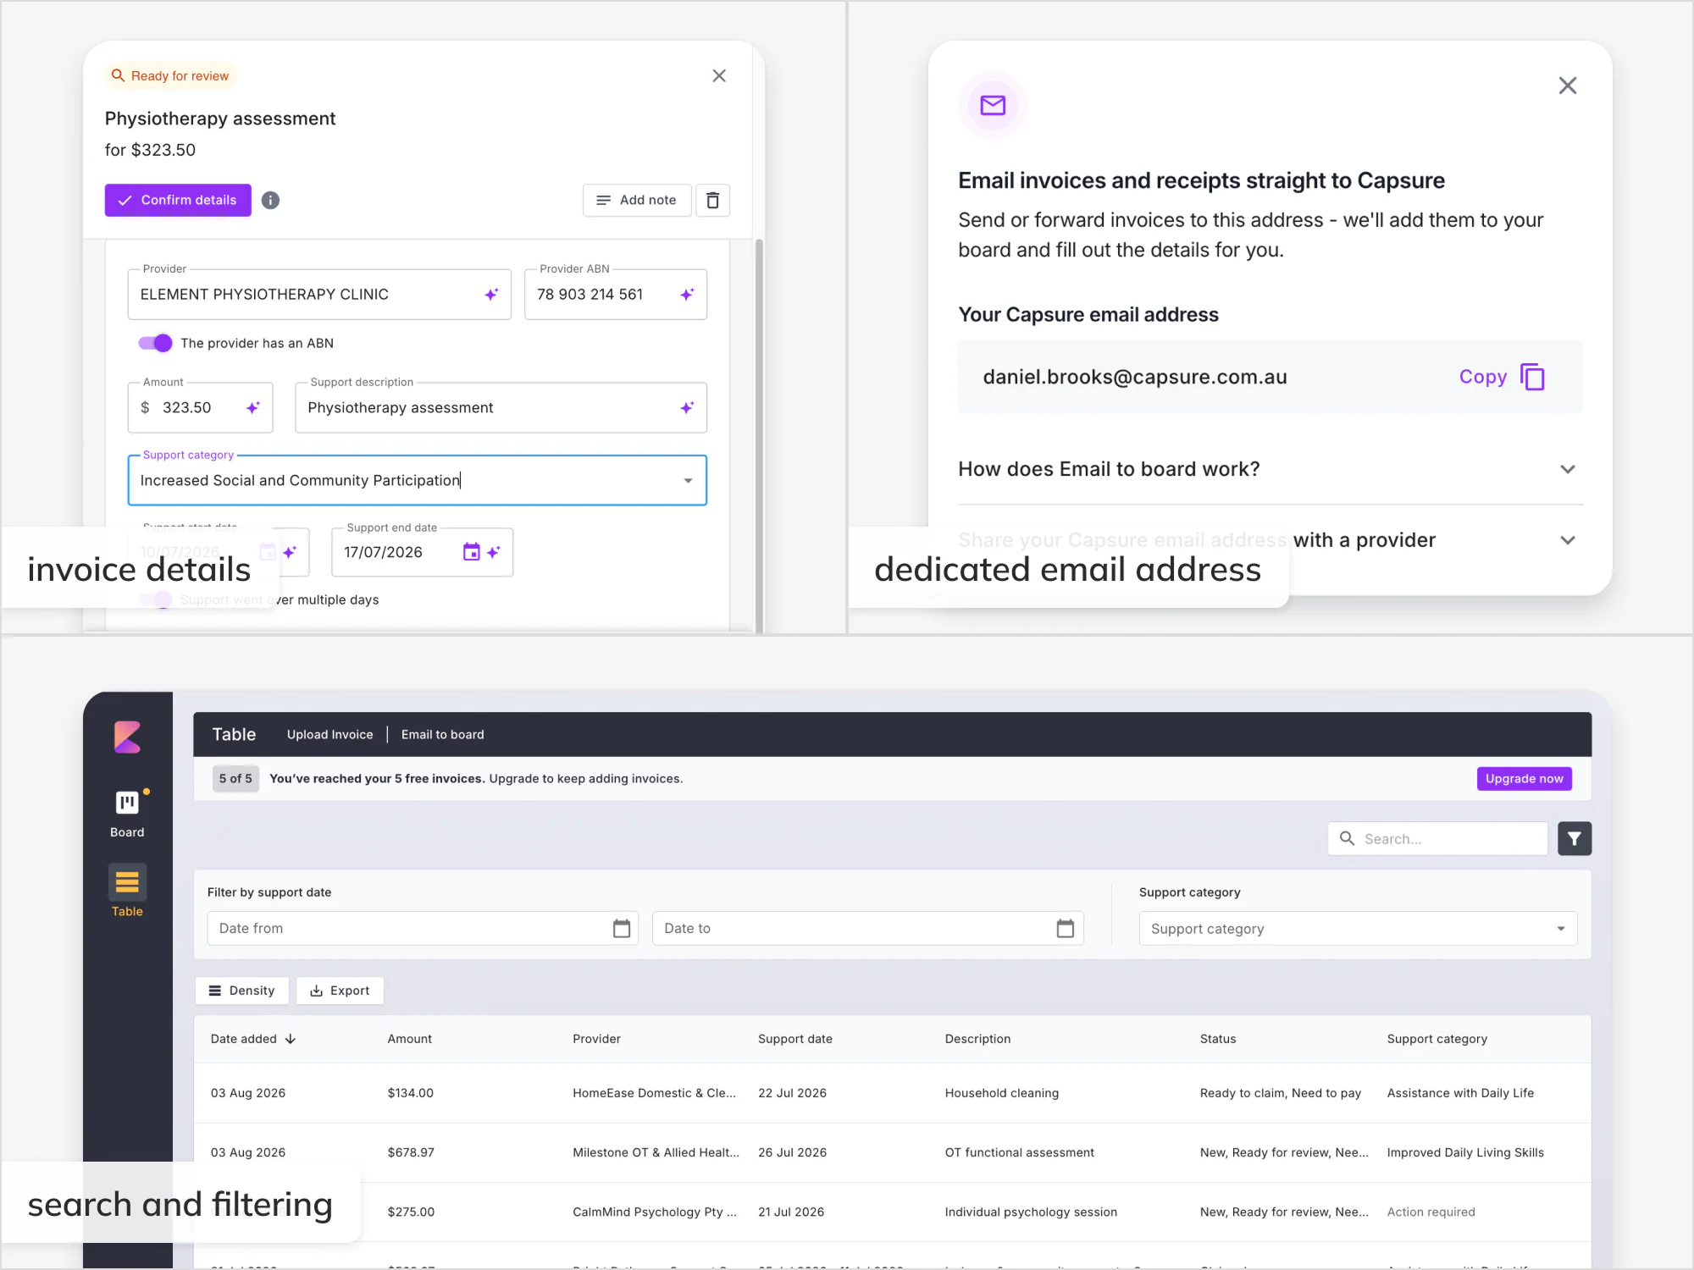The image size is (1694, 1270).
Task: Click the purple envelope icon
Action: pos(993,105)
